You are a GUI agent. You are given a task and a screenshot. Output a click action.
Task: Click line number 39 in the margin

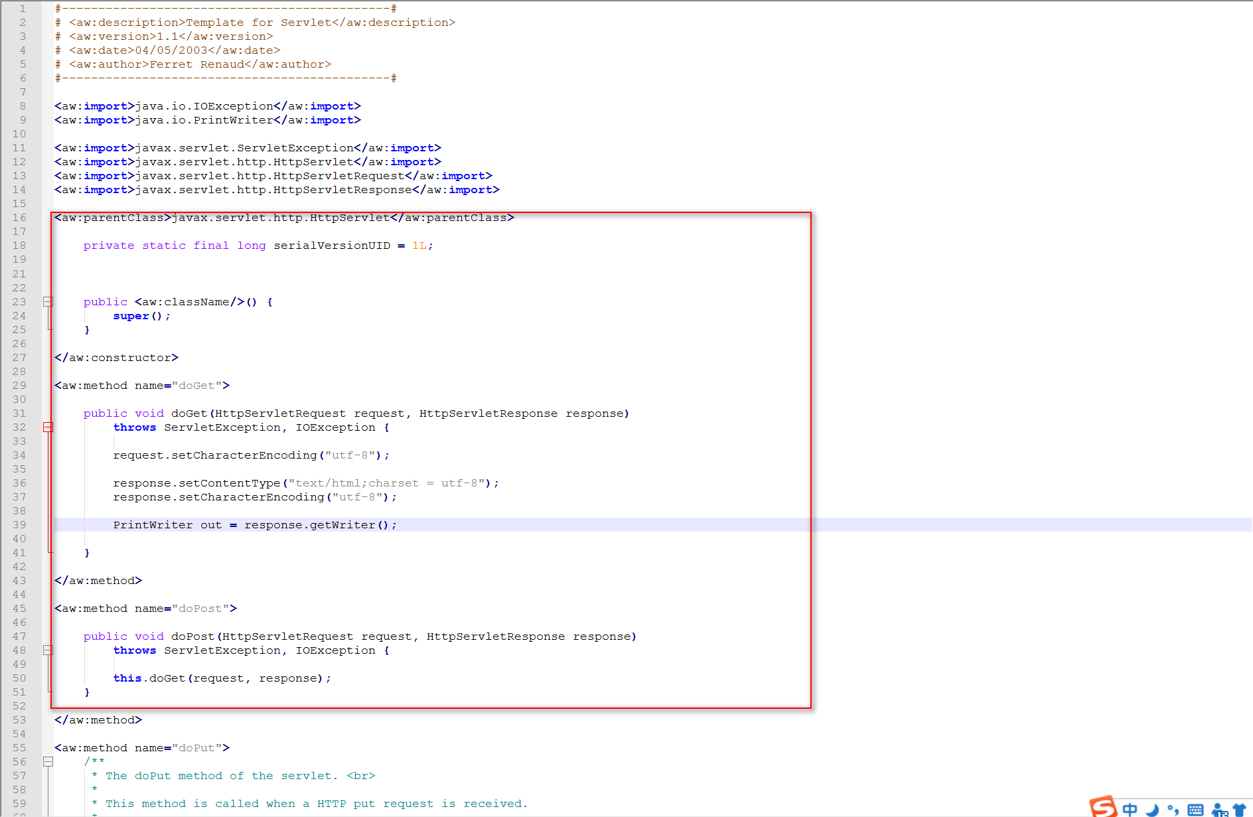point(19,525)
